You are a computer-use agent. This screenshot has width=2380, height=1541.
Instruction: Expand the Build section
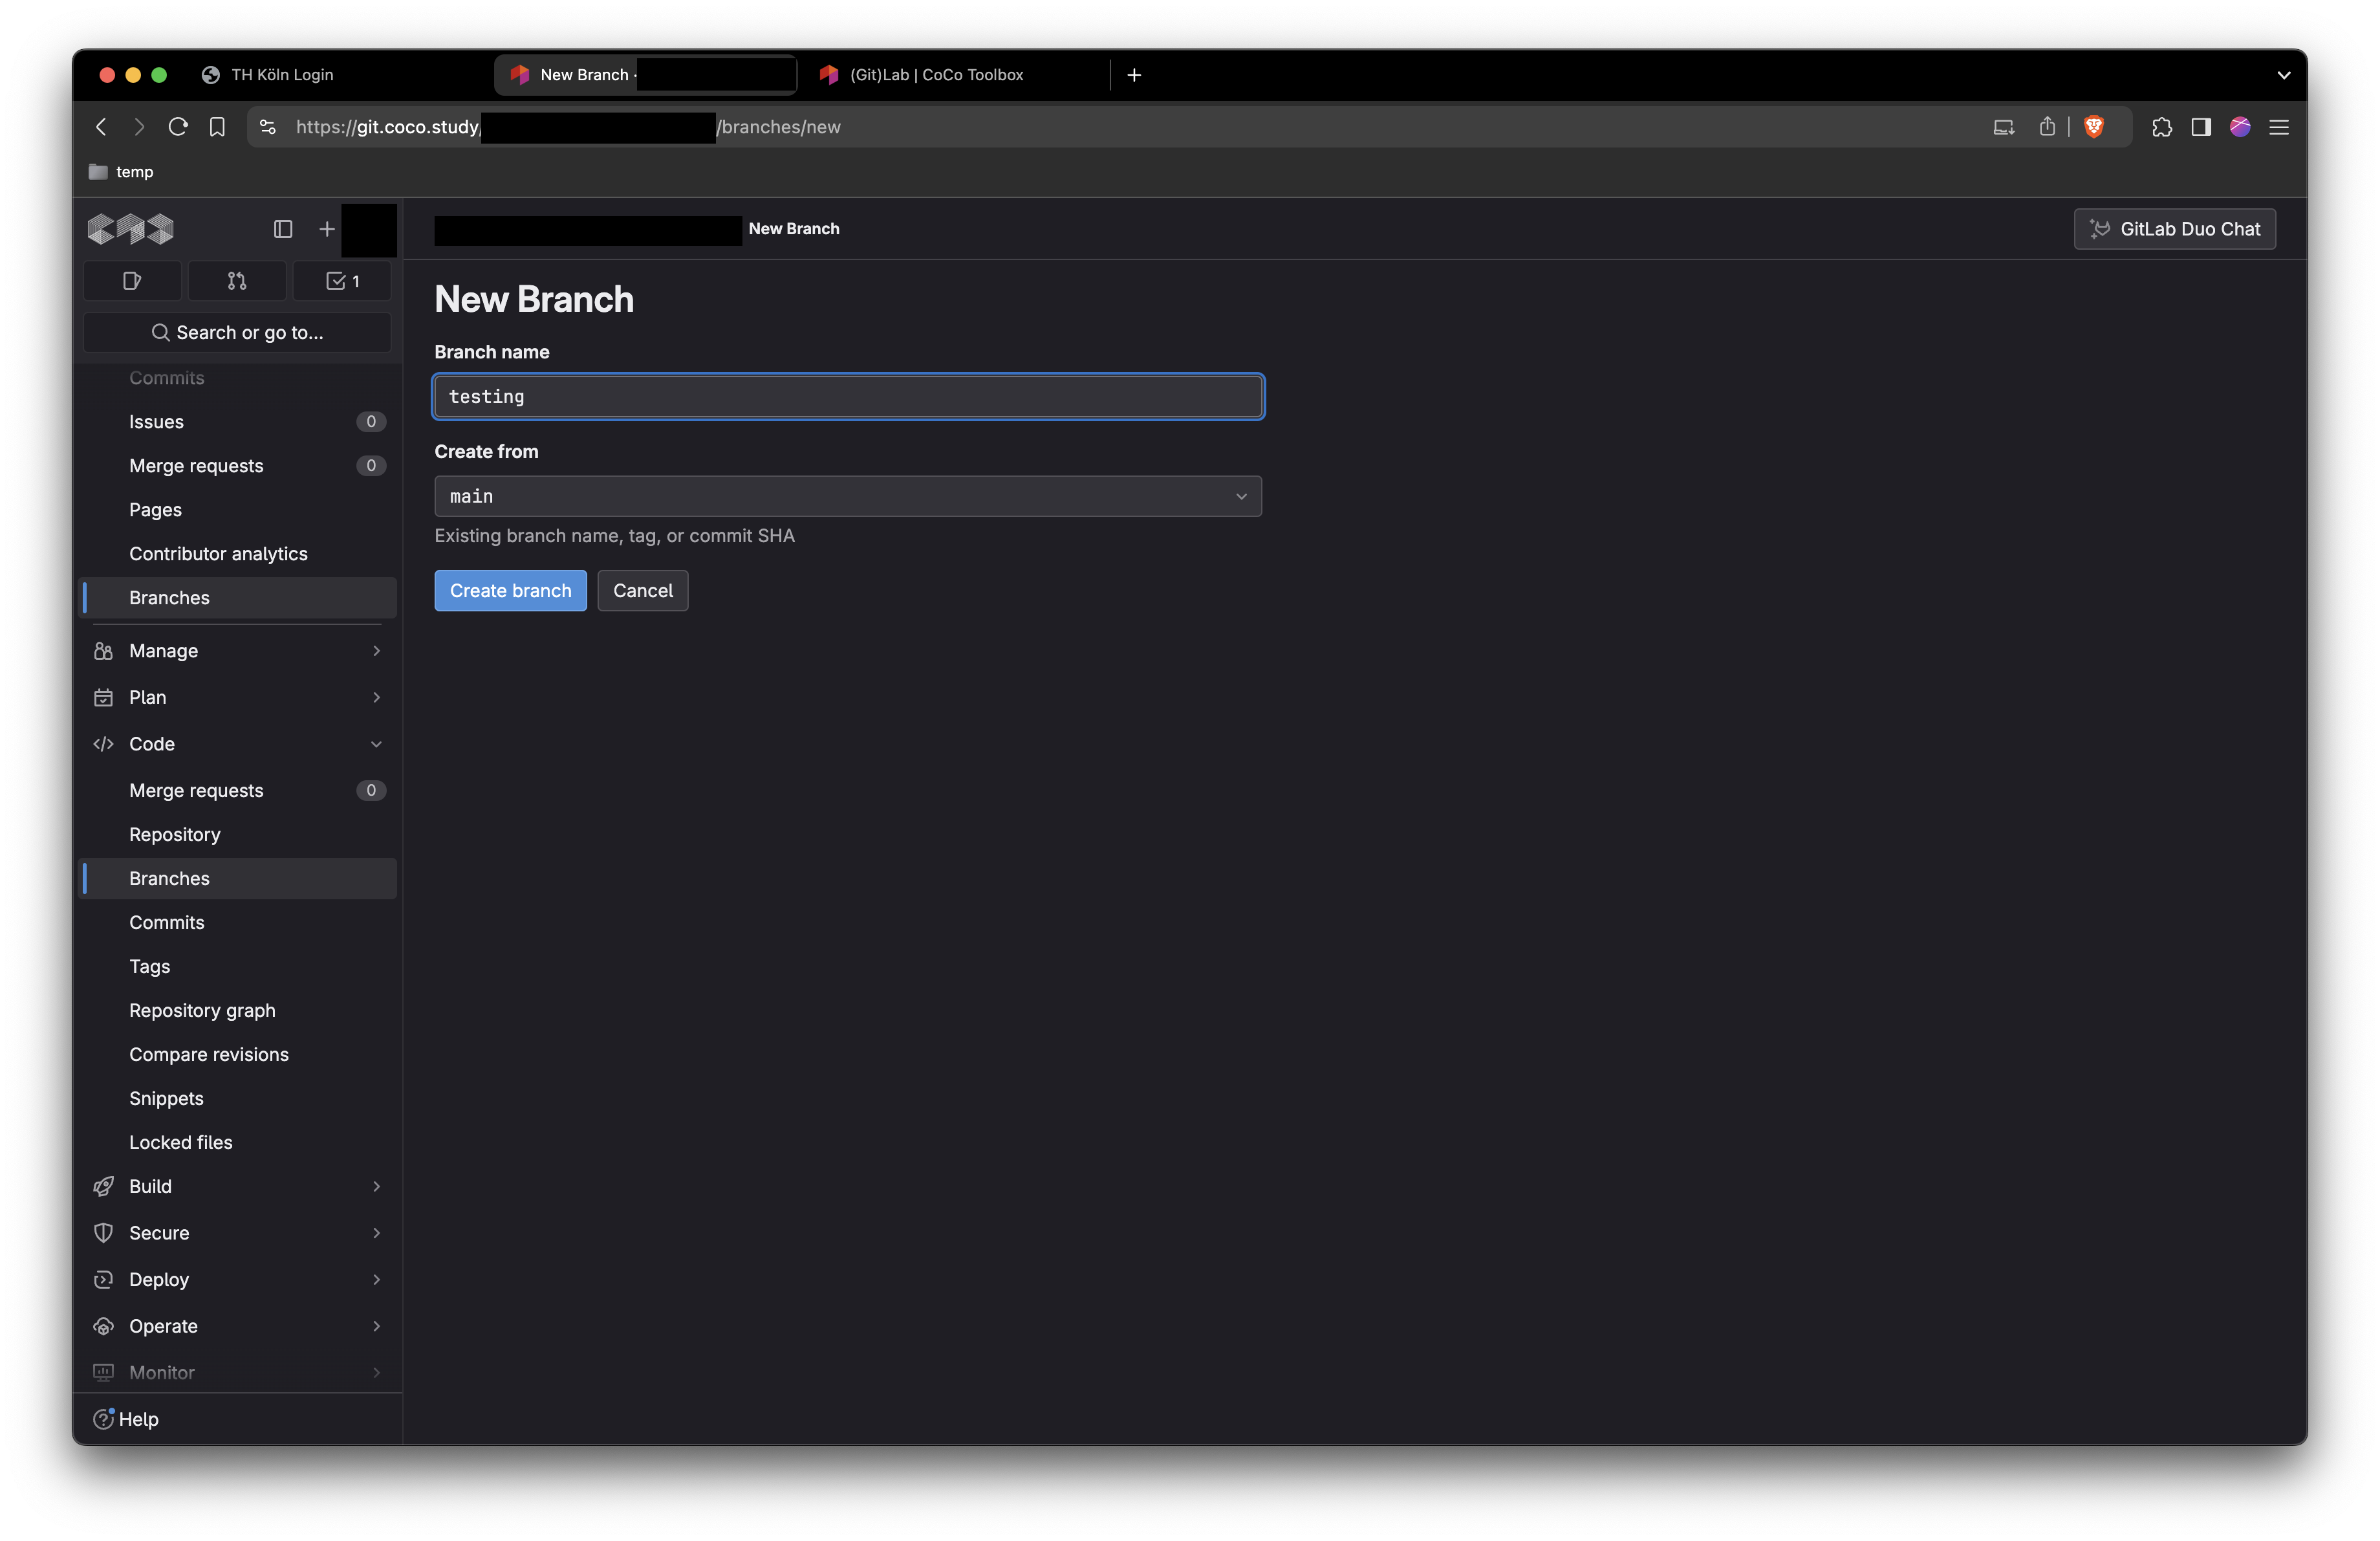(237, 1186)
